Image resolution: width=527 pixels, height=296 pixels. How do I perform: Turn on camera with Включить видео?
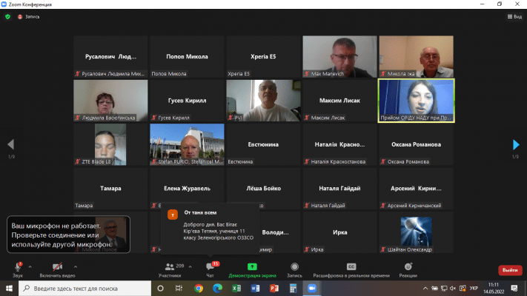pyautogui.click(x=57, y=270)
